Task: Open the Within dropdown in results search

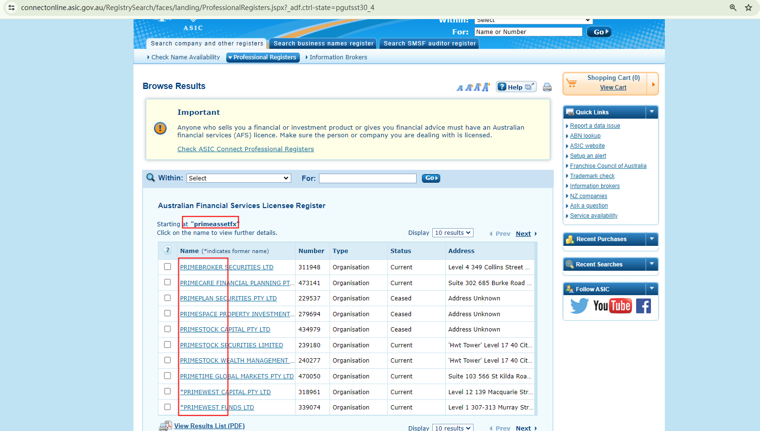Action: click(239, 178)
